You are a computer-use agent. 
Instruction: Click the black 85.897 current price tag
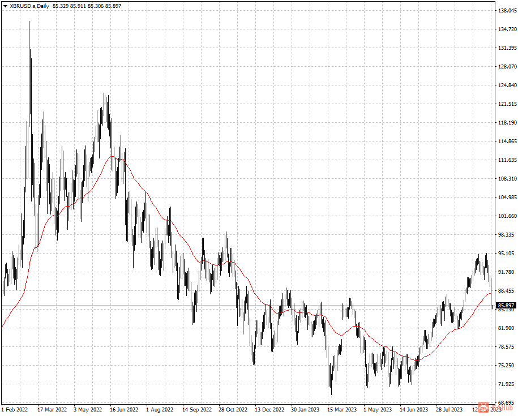pyautogui.click(x=506, y=306)
